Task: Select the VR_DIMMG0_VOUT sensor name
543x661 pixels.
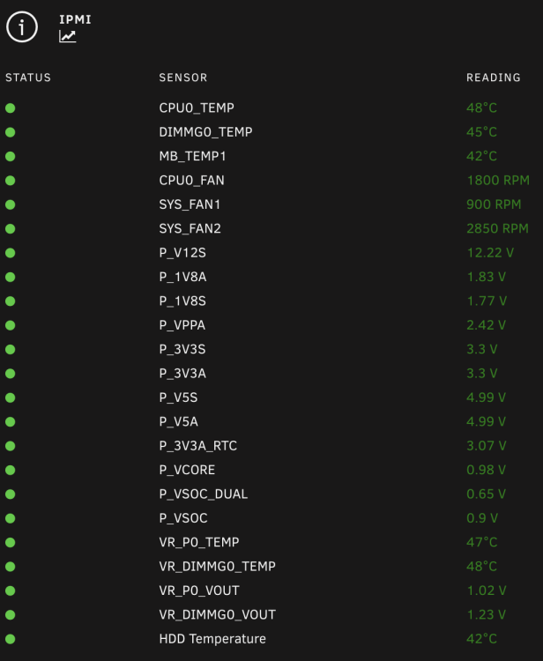Action: 218,615
